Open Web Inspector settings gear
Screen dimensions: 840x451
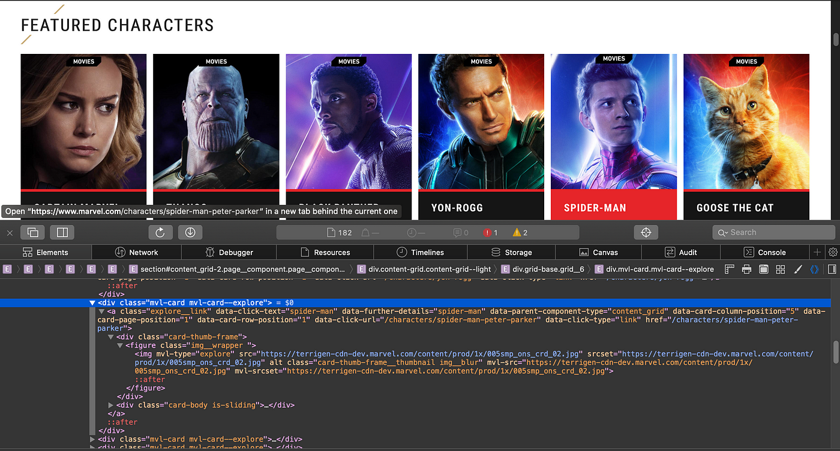[832, 252]
